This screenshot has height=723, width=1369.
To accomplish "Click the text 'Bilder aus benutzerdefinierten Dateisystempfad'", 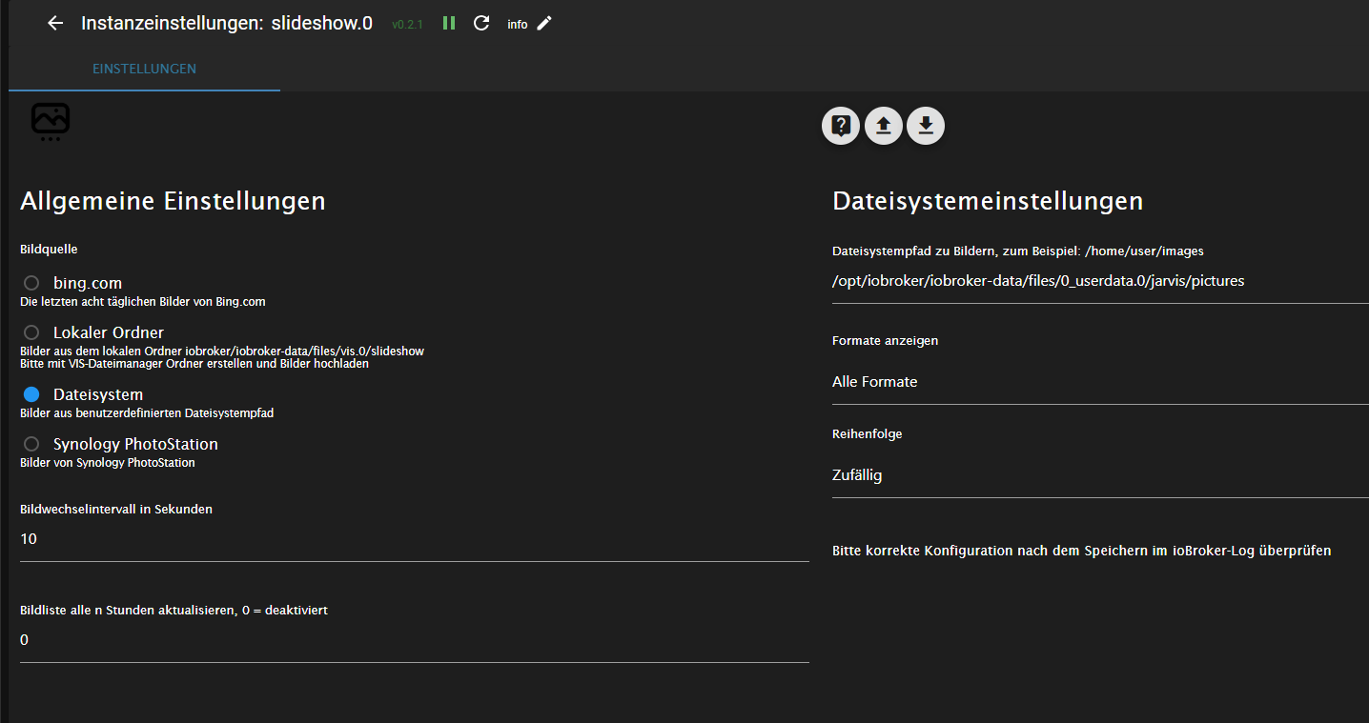I will [147, 413].
